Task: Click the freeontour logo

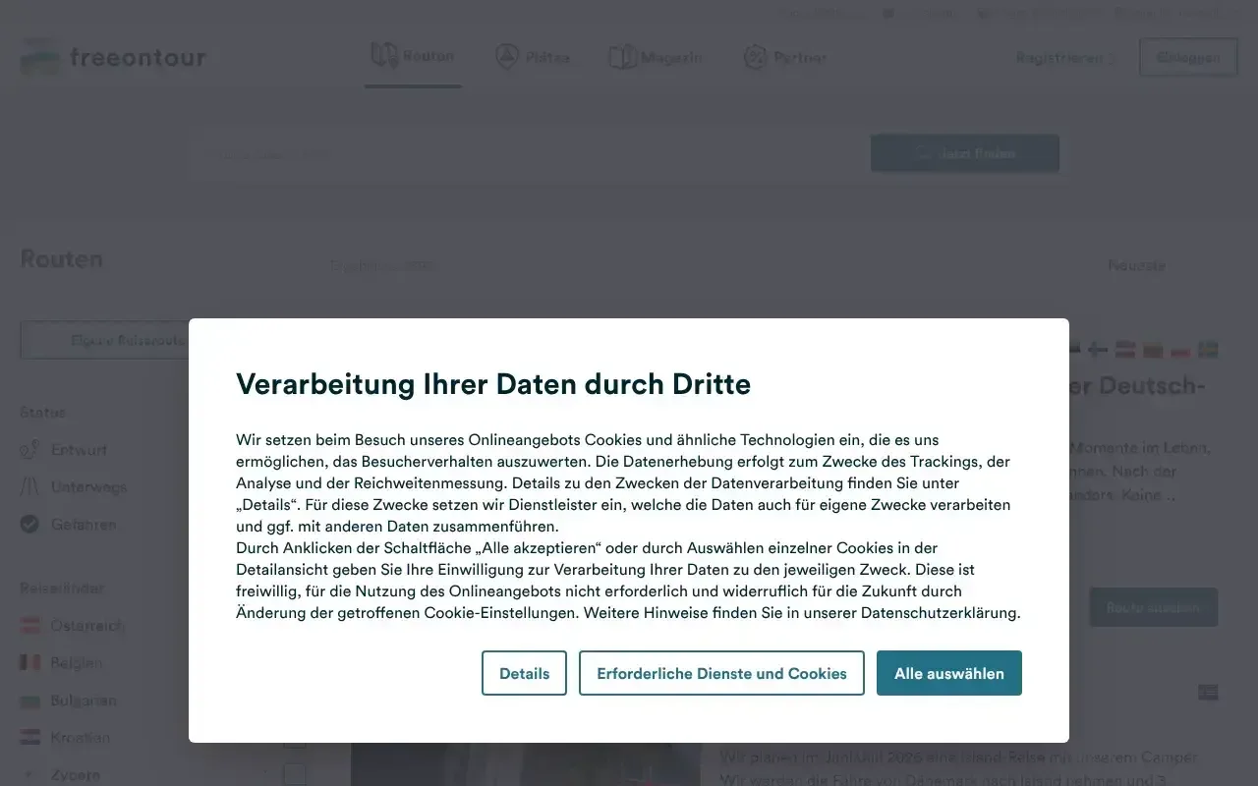Action: click(113, 57)
